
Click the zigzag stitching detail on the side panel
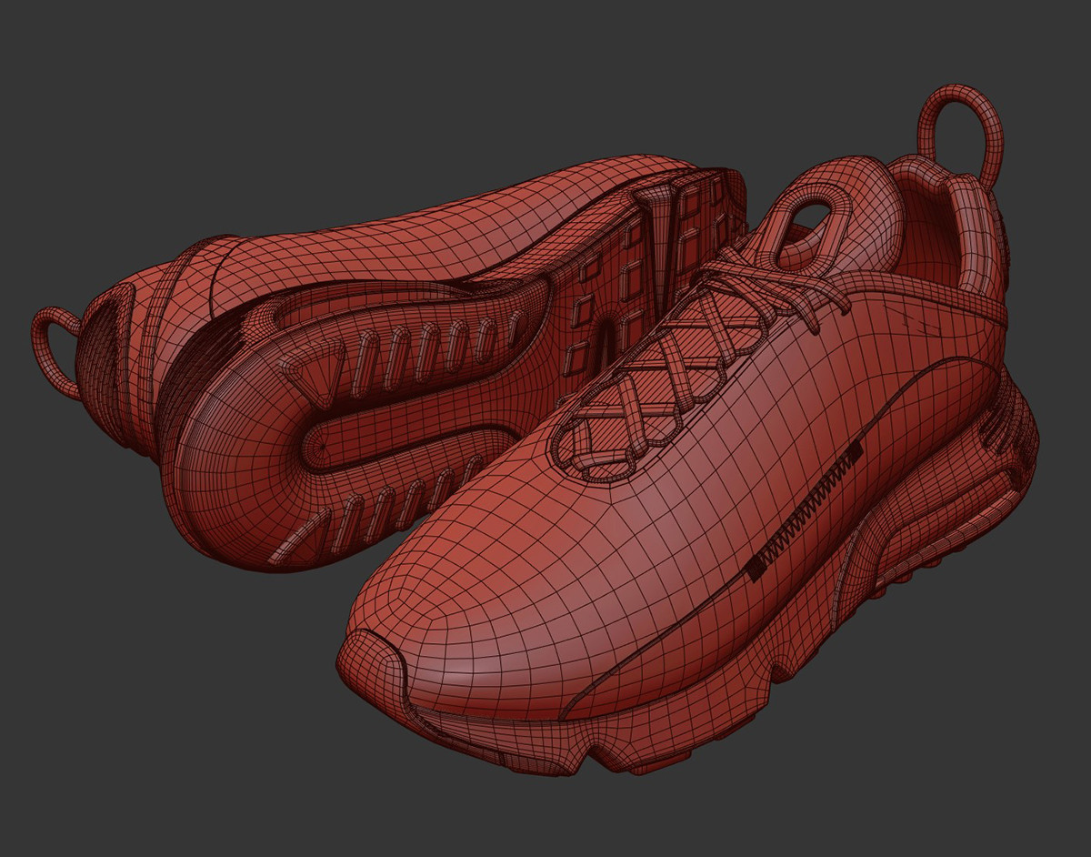coord(800,509)
